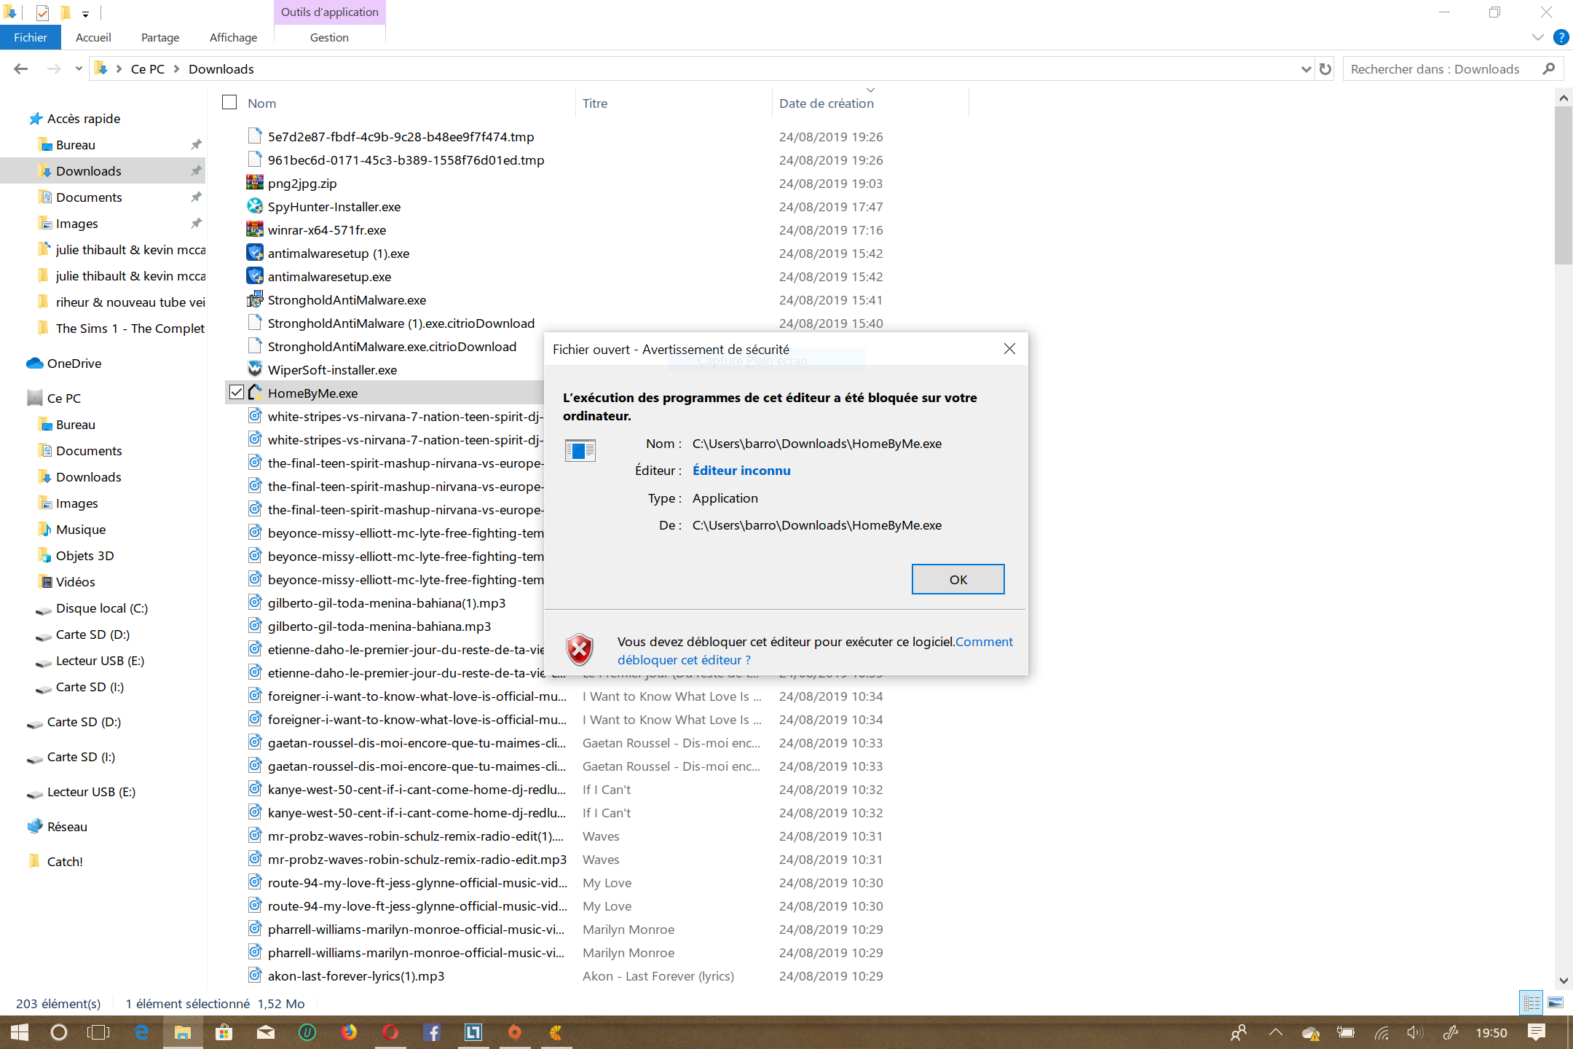
Task: Open the Outils d'application contextual tab
Action: (x=329, y=12)
